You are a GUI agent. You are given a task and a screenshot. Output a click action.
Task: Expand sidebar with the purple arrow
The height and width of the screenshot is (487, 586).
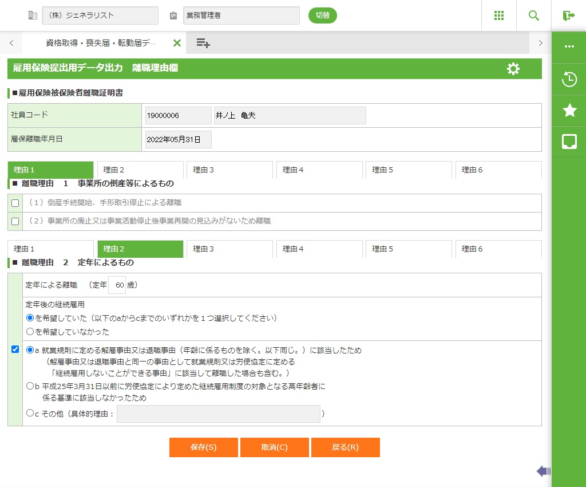coord(543,471)
